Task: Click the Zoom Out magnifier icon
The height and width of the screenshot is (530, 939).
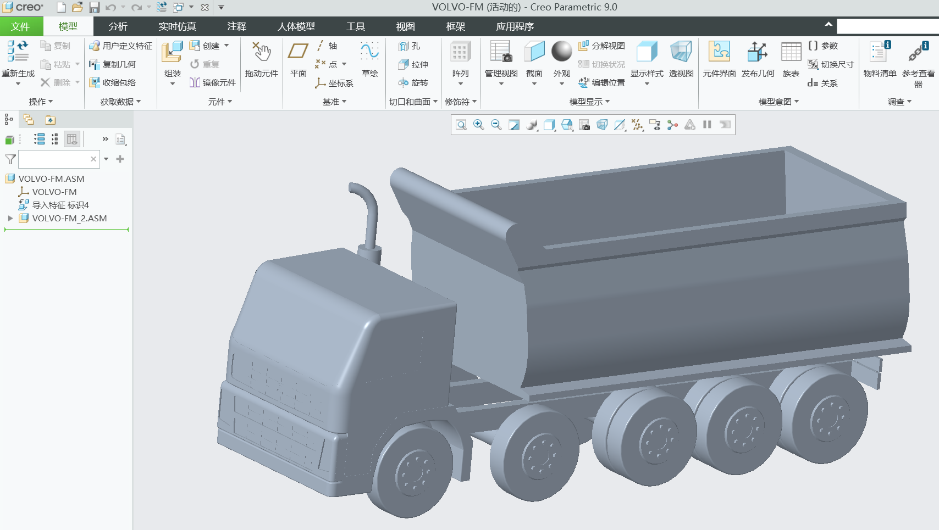Action: (x=496, y=125)
